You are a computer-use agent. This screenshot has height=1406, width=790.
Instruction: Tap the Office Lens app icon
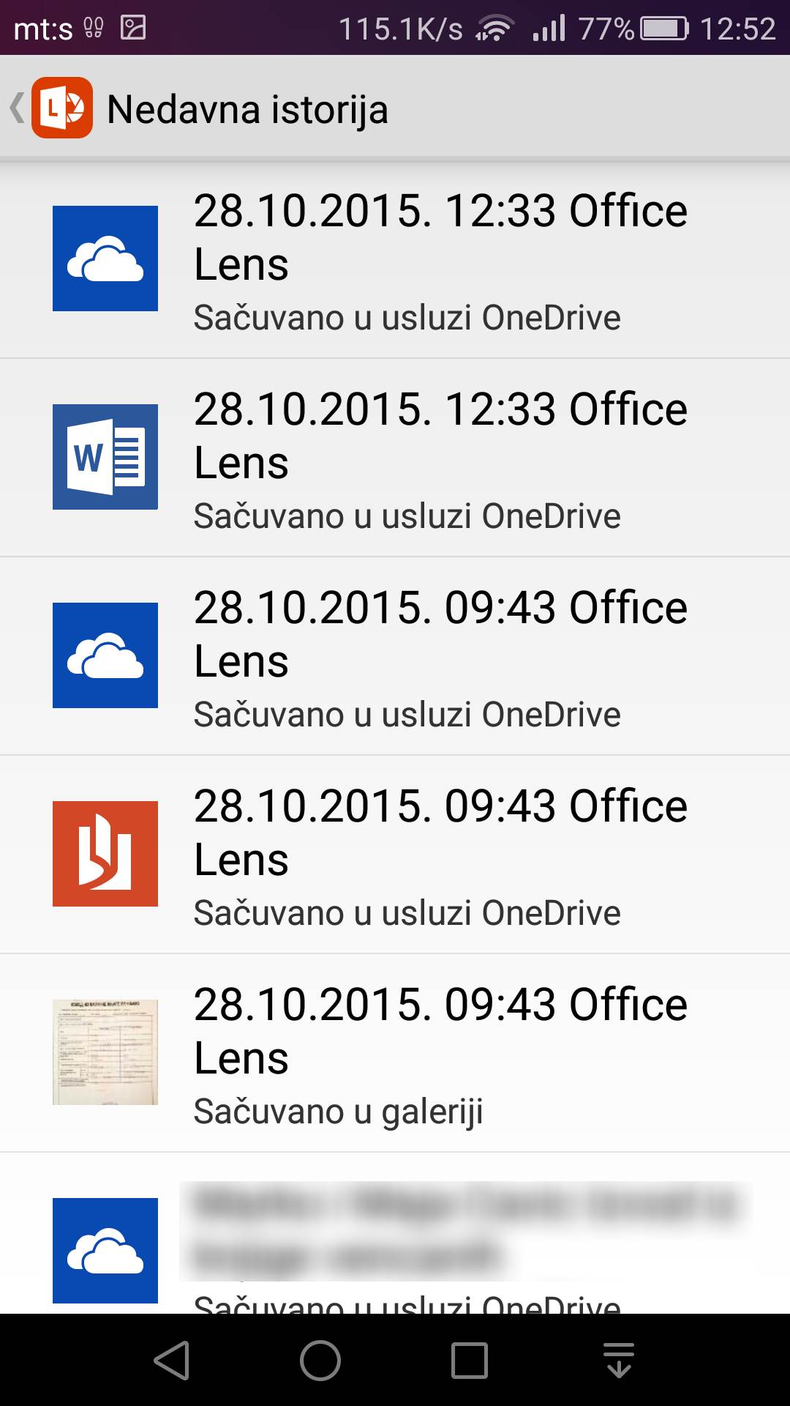[62, 108]
